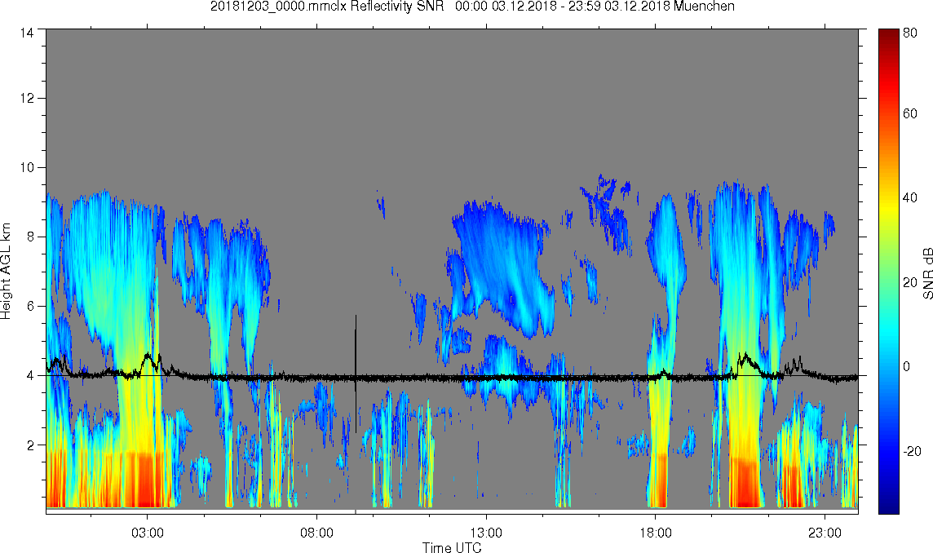Click the 08:00 time tick label

(x=316, y=533)
